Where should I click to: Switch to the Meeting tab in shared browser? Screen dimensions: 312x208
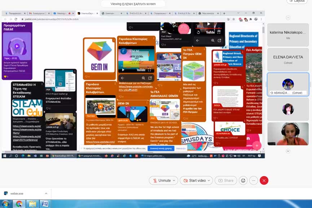(63, 13)
